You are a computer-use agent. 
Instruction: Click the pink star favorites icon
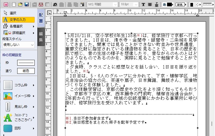click(6, 5)
